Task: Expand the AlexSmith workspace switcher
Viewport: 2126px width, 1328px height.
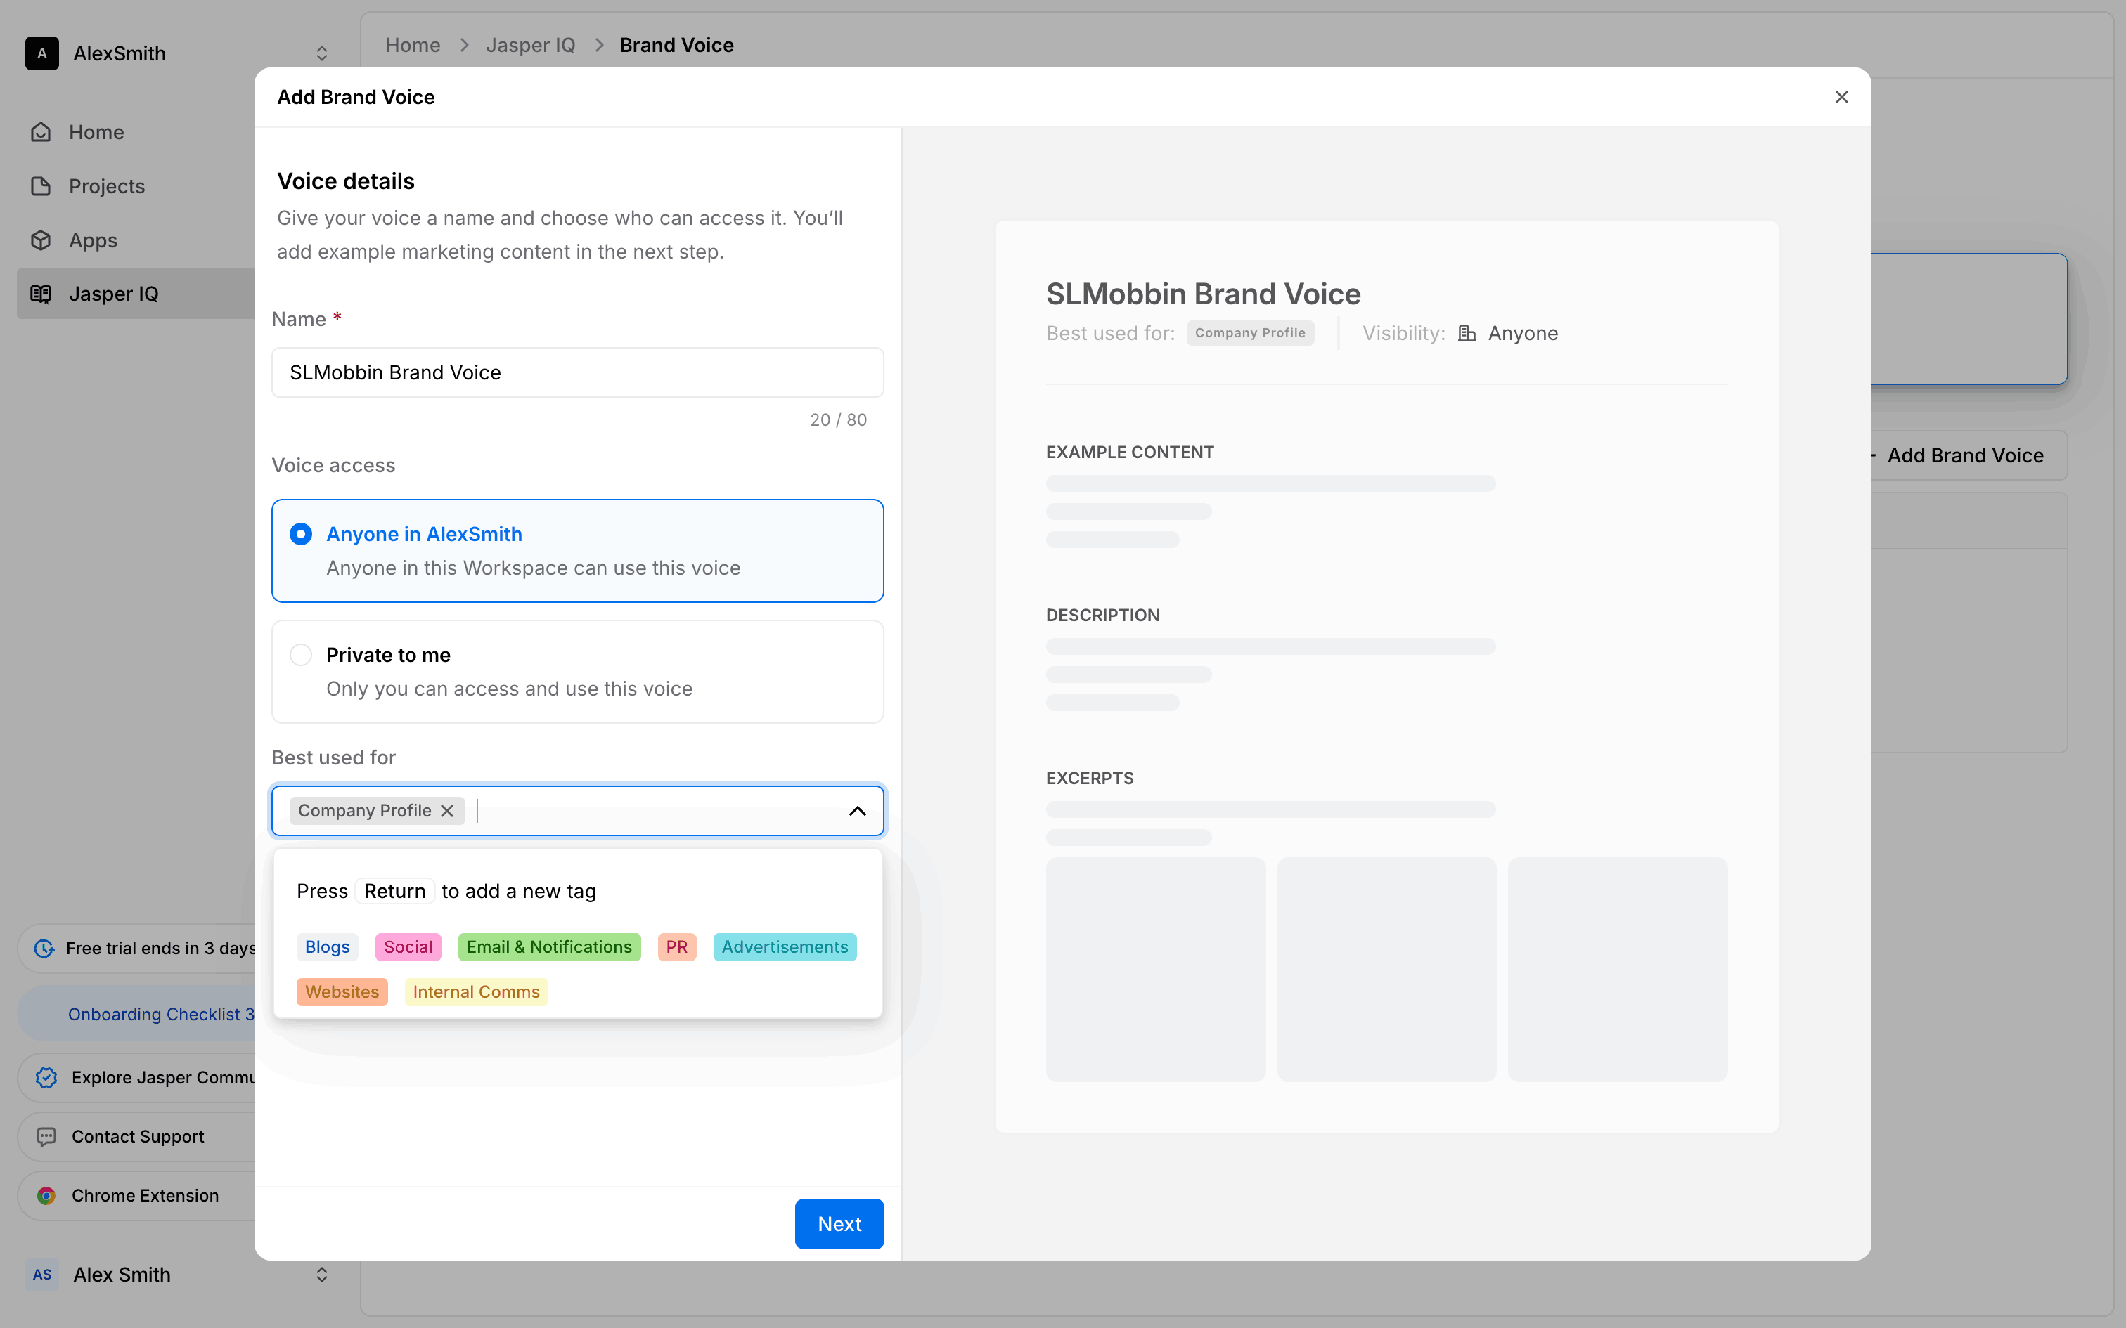Action: click(x=321, y=53)
